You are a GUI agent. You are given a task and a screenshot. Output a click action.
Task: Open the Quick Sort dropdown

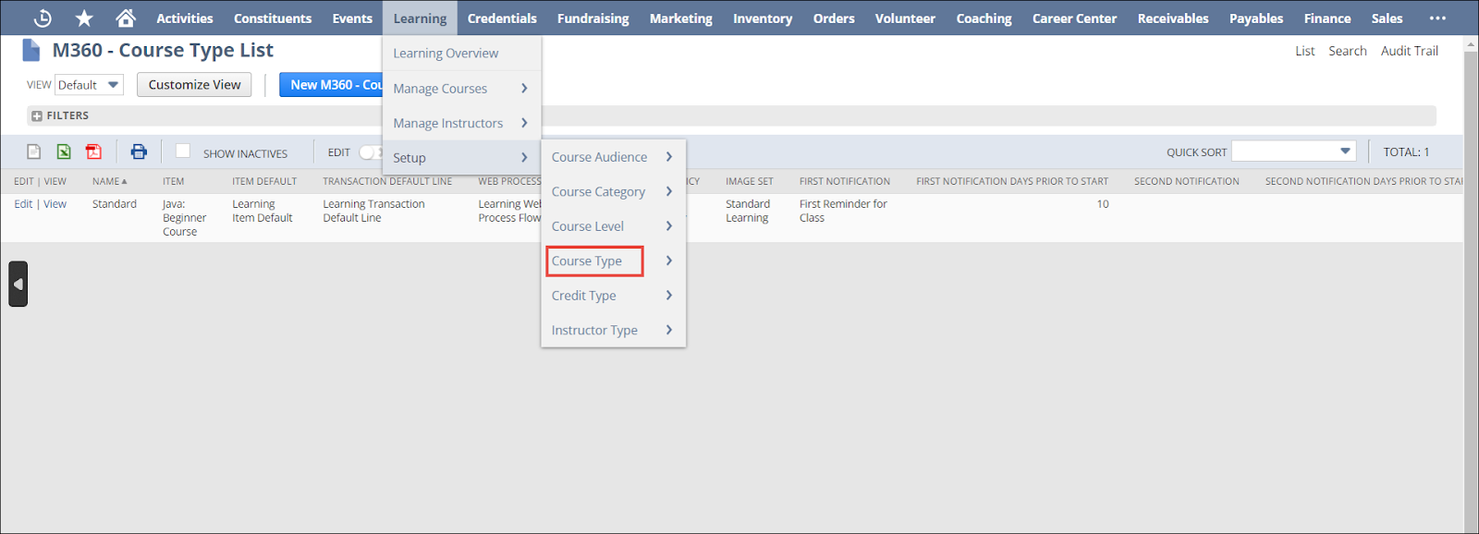coord(1293,152)
